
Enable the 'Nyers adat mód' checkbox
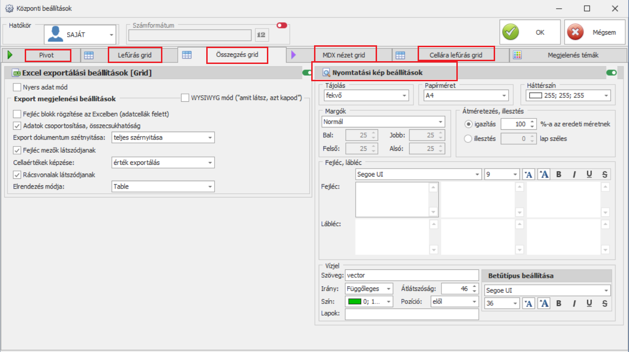17,87
